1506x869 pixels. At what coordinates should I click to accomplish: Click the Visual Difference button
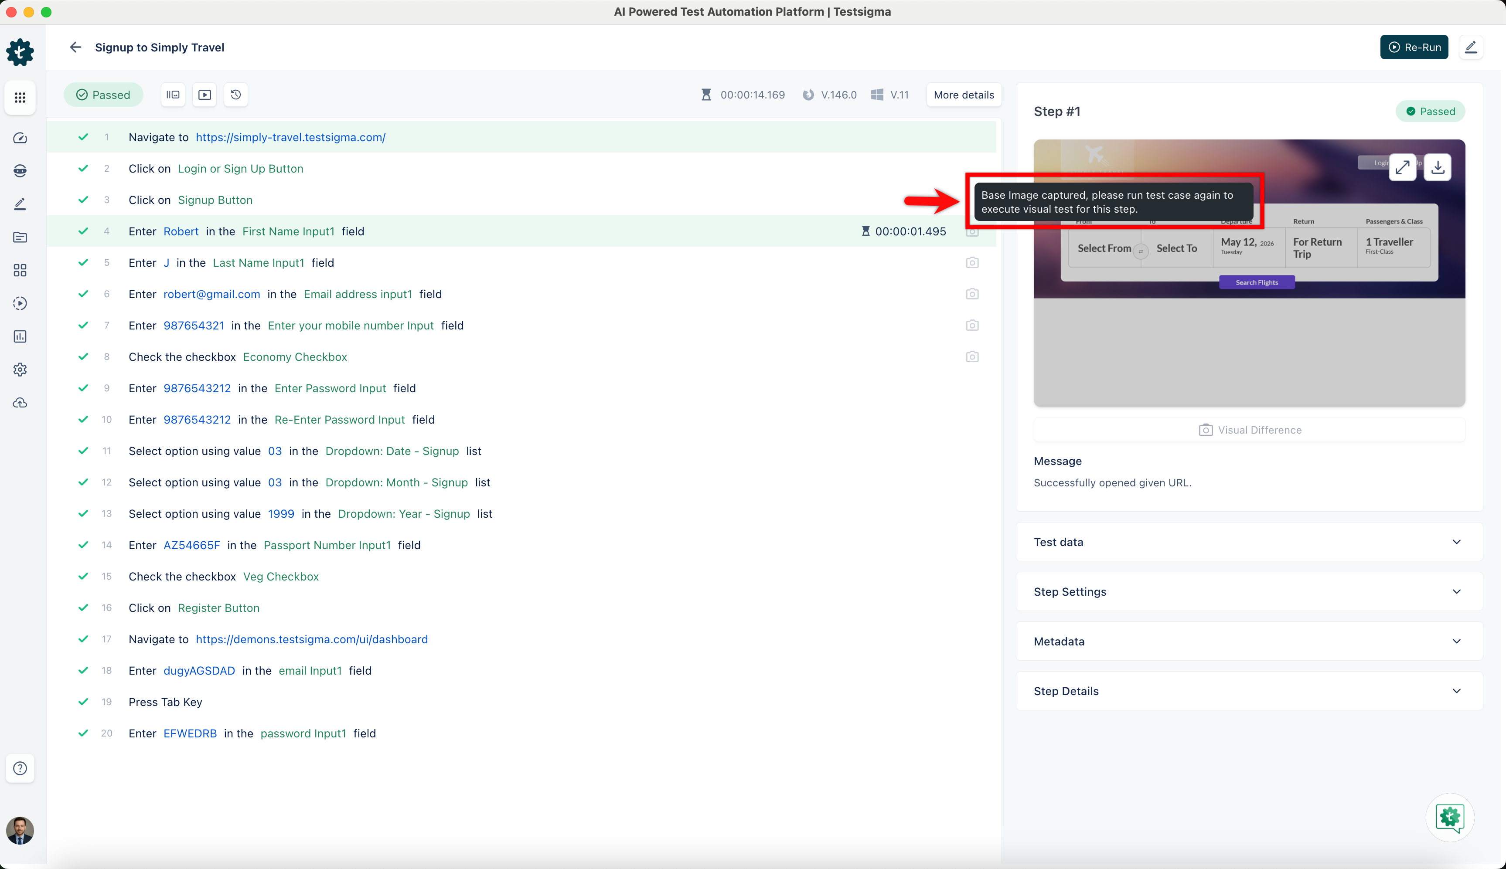point(1249,430)
